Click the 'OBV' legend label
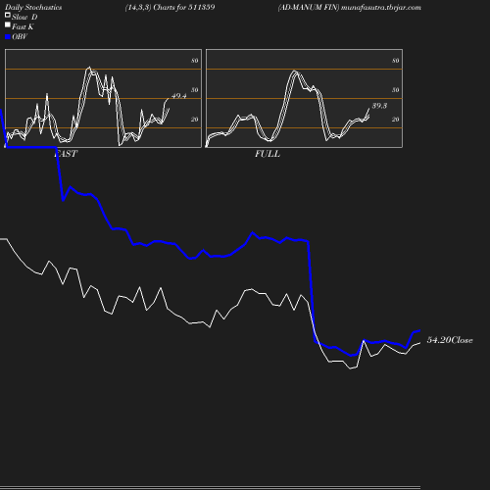This screenshot has width=490, height=490. [20, 36]
